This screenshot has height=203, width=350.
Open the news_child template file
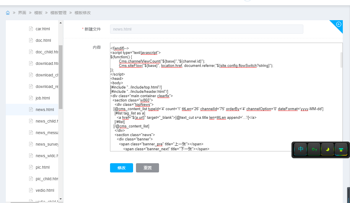47,121
